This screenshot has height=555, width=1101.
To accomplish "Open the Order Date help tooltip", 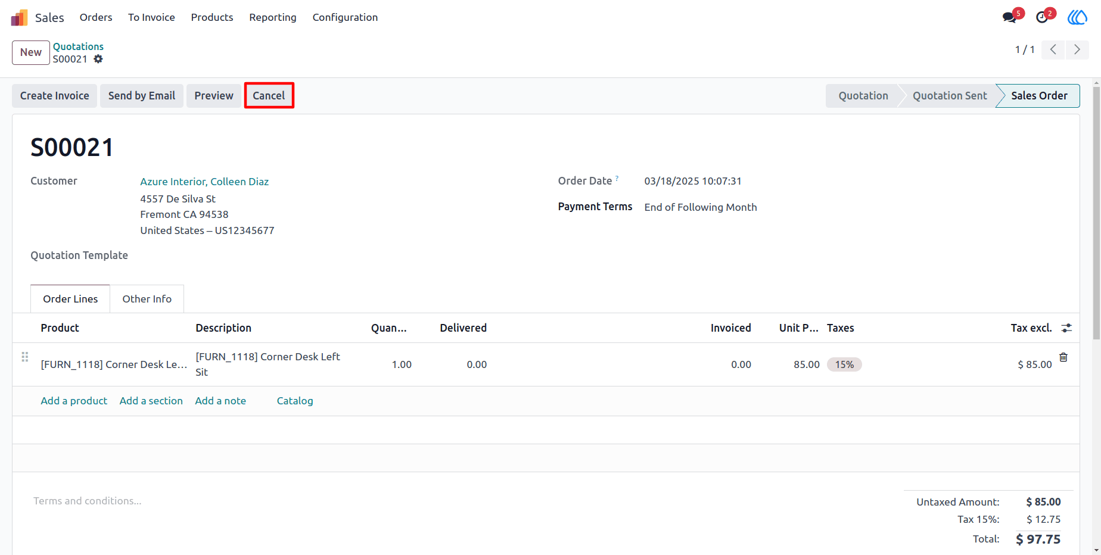I will click(x=617, y=178).
